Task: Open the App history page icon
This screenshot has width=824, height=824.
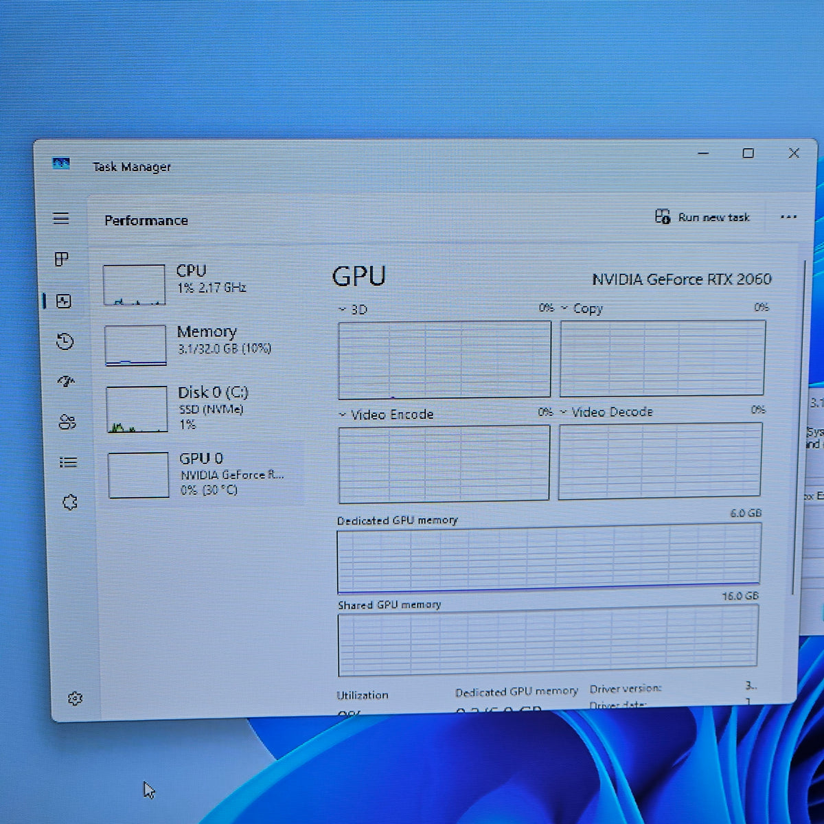Action: (x=65, y=341)
